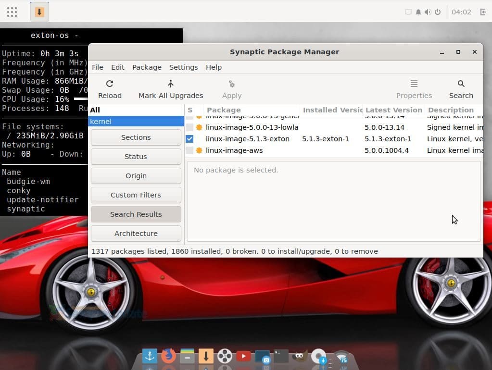
Task: Open the terminal from the dock
Action: pos(281,356)
